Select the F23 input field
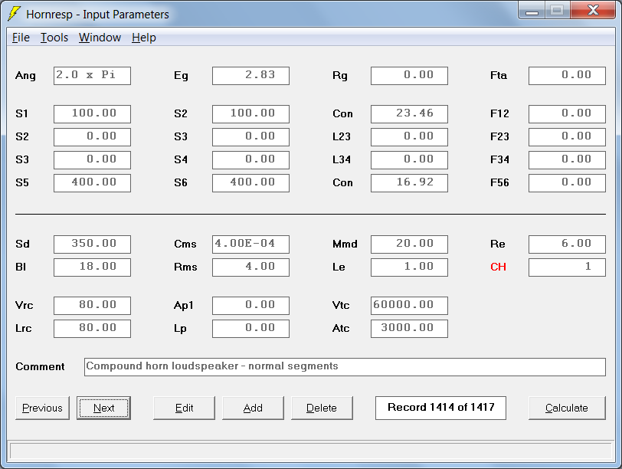This screenshot has height=469, width=622. [x=568, y=137]
